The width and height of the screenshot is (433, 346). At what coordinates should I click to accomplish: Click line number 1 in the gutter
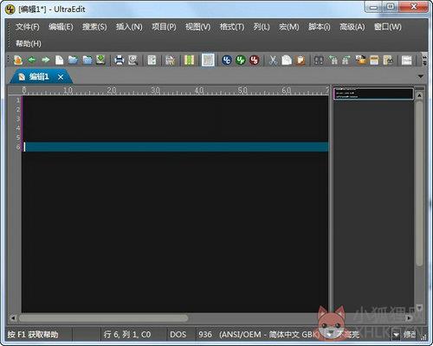coord(18,100)
